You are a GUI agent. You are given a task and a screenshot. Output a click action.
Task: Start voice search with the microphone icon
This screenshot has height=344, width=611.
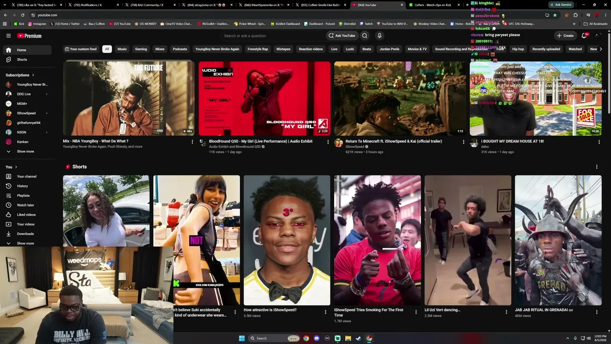(379, 36)
